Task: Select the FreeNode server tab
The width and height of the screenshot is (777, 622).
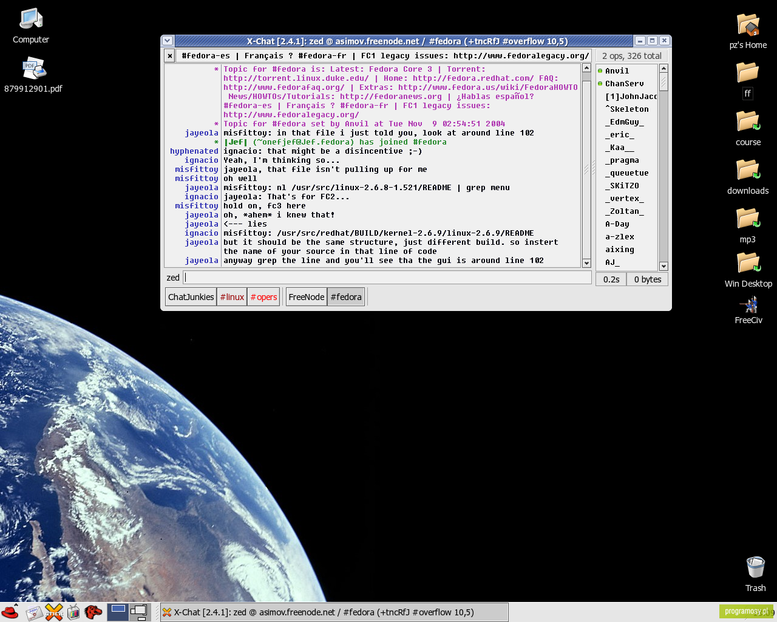Action: [307, 297]
